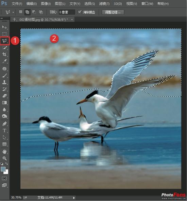
Task: Select the Brush tool
Action: [x=4, y=76]
